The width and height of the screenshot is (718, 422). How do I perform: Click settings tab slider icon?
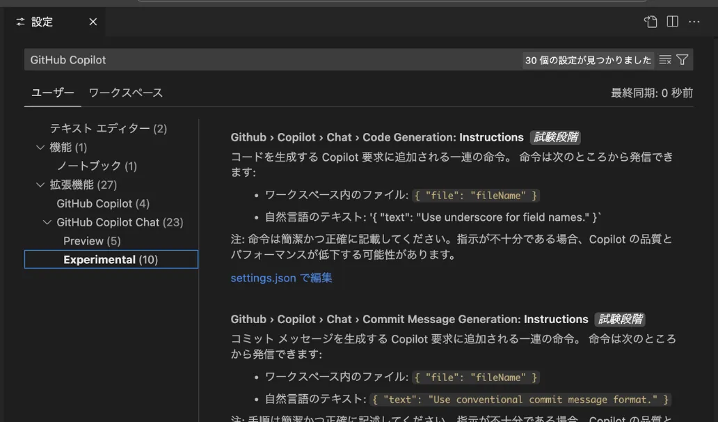(x=20, y=22)
